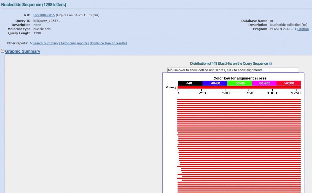Image resolution: width=312 pixels, height=193 pixels.
Task: Expand the Search Summary report
Action: pyautogui.click(x=45, y=43)
